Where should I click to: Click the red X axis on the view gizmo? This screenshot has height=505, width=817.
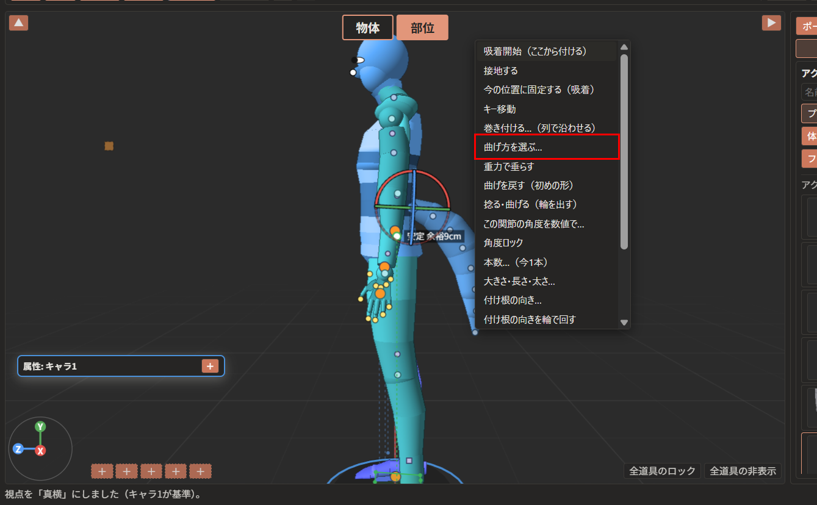(40, 451)
